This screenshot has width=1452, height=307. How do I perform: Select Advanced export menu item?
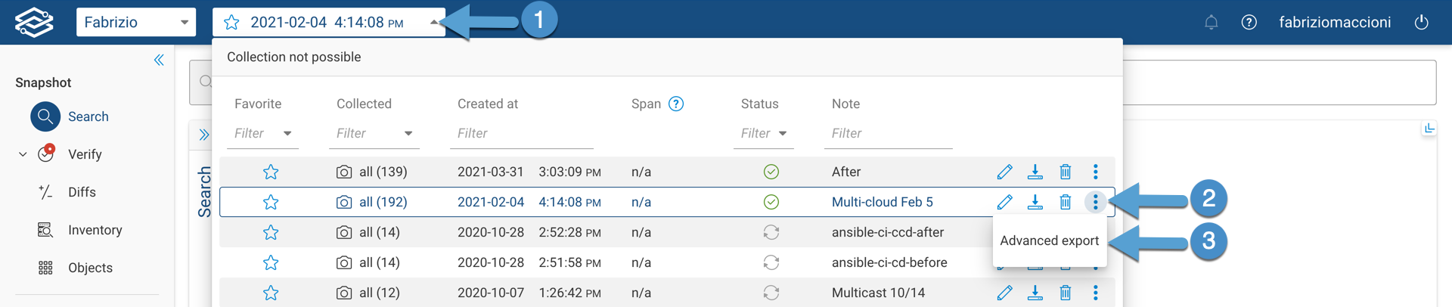1049,240
